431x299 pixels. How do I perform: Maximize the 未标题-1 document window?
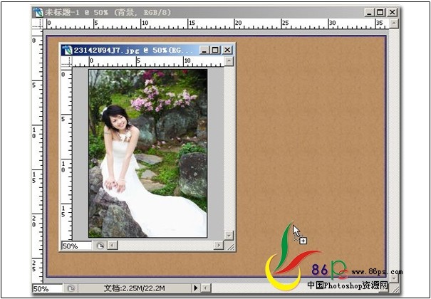pyautogui.click(x=380, y=12)
